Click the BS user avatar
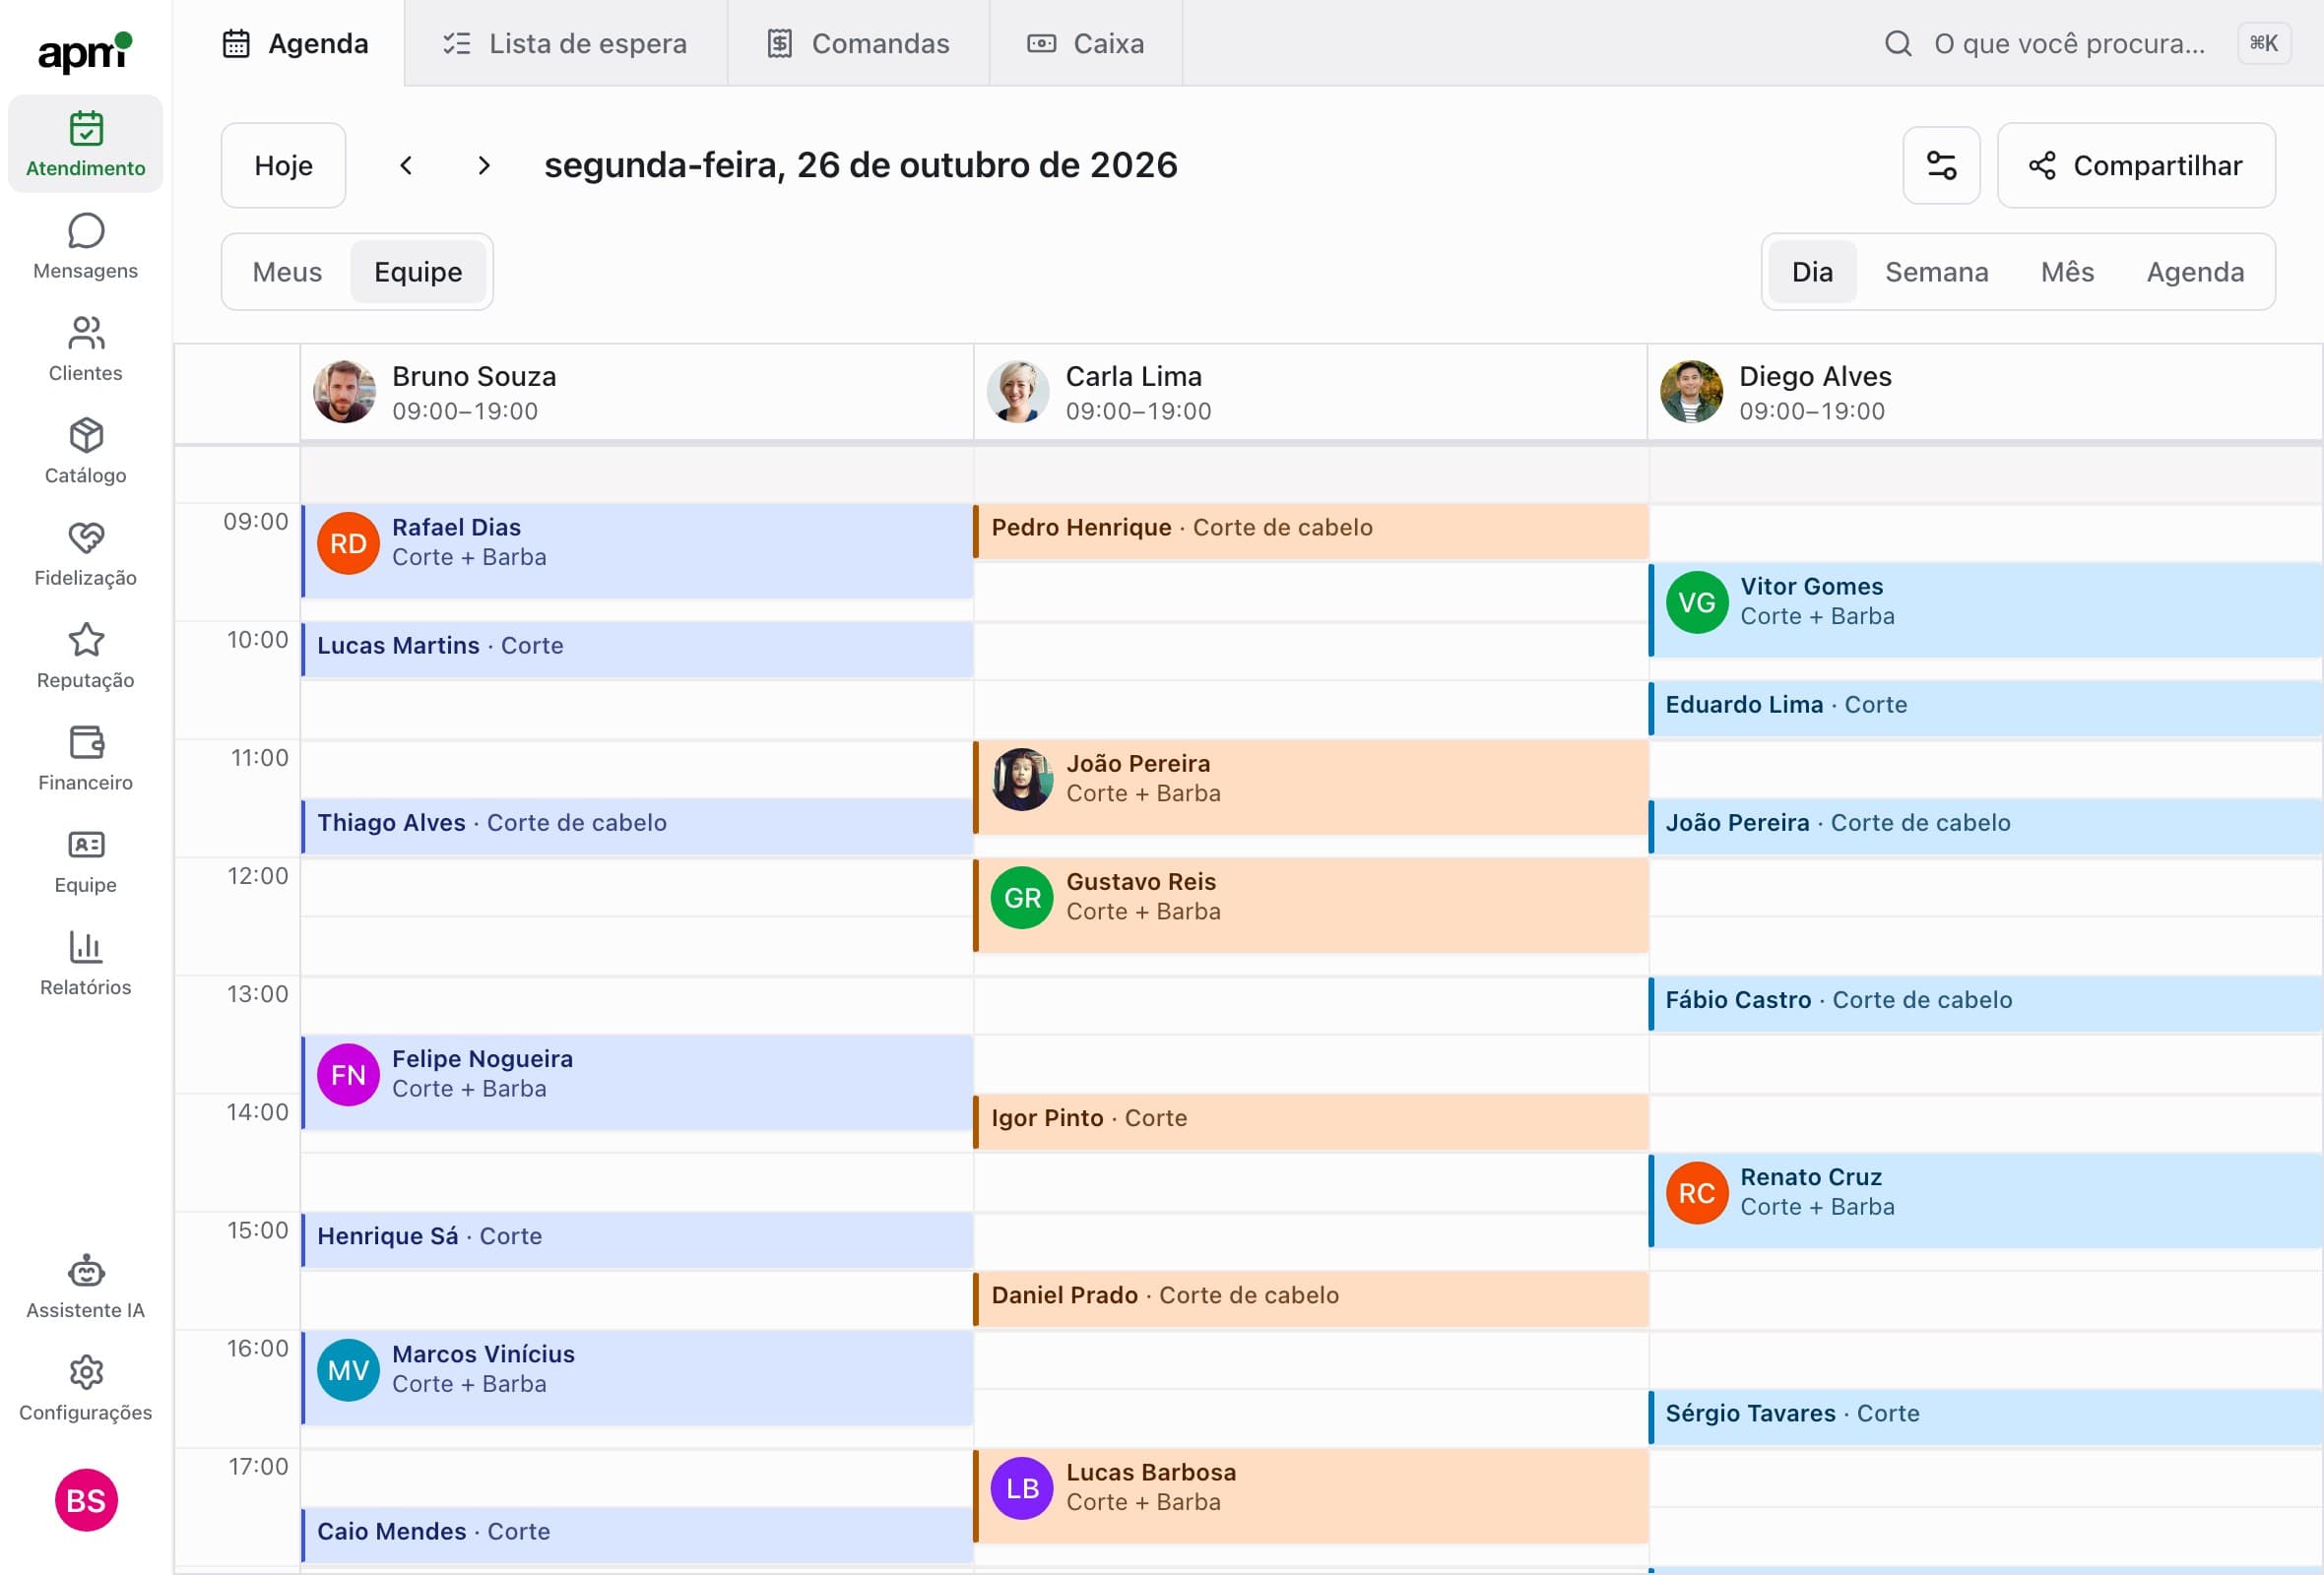Image resolution: width=2324 pixels, height=1575 pixels. pos(86,1500)
